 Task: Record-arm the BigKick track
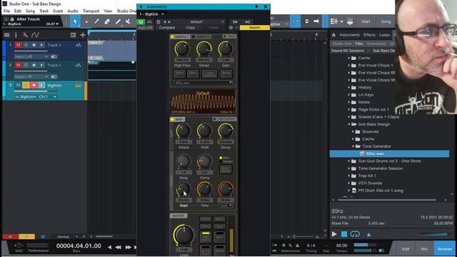click(x=34, y=85)
